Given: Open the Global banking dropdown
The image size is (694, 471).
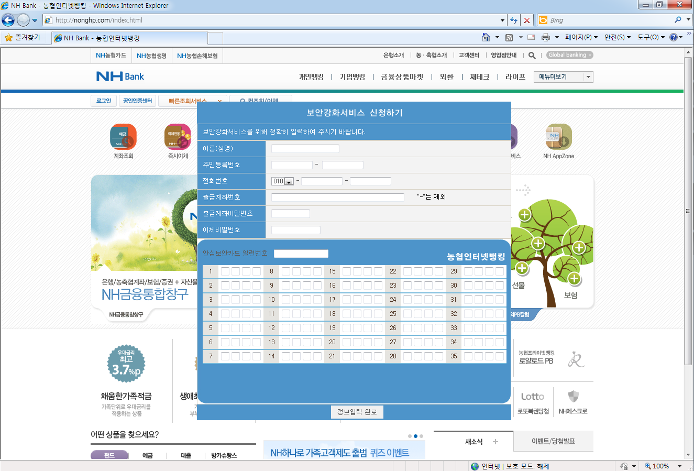Looking at the screenshot, I should click(569, 54).
